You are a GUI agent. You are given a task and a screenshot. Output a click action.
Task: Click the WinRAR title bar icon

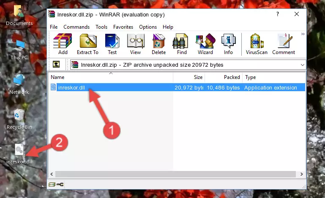52,14
